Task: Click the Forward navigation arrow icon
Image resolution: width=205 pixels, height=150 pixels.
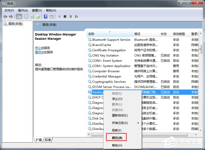Action: pyautogui.click(x=10, y=16)
